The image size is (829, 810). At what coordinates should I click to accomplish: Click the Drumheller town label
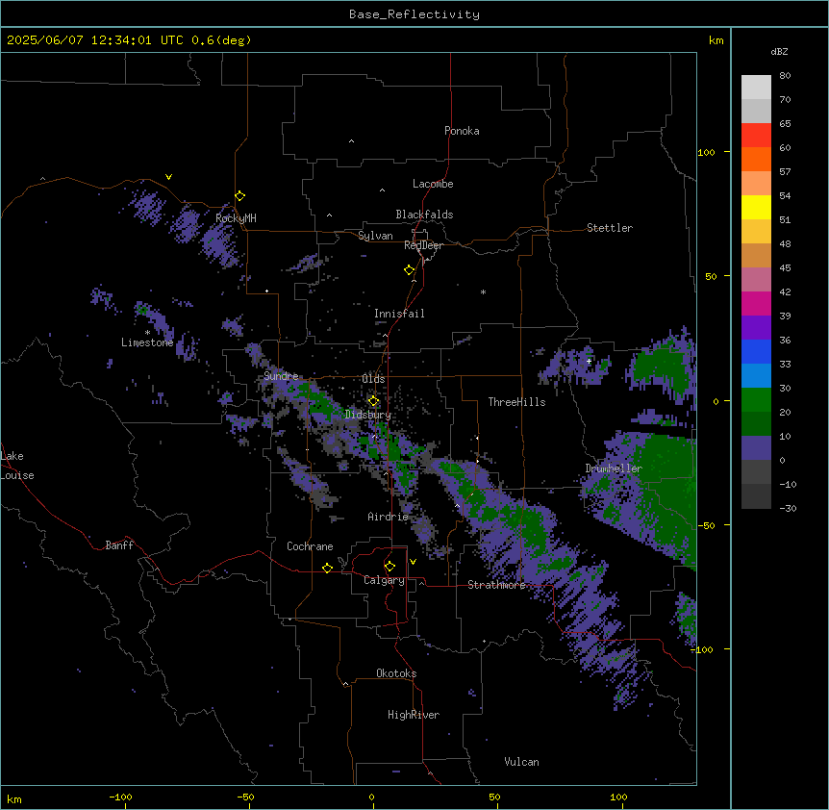tap(614, 468)
